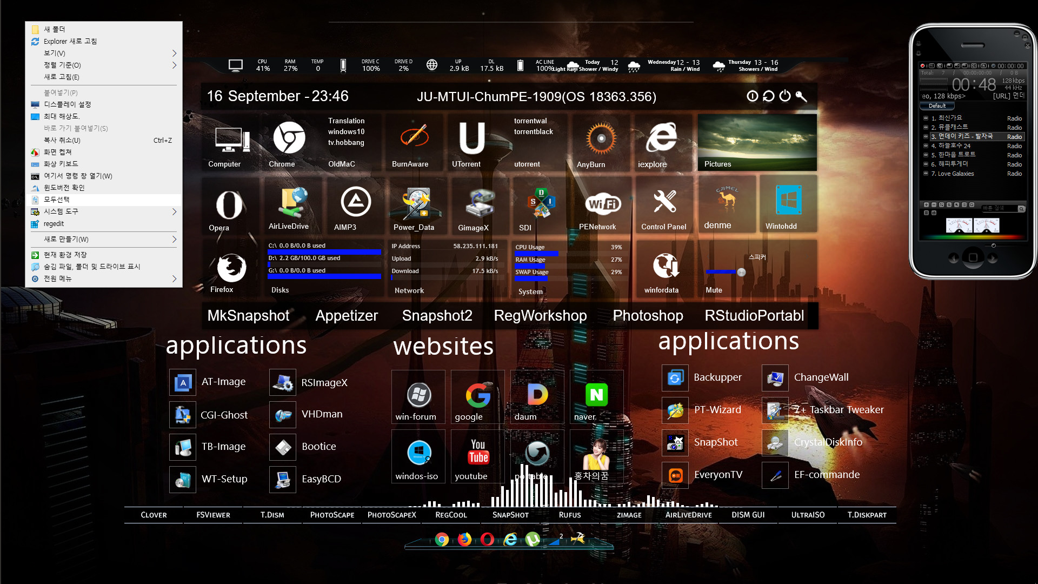The width and height of the screenshot is (1038, 584).
Task: Expand the 정렬 기준(O) submenu
Action: [x=104, y=65]
